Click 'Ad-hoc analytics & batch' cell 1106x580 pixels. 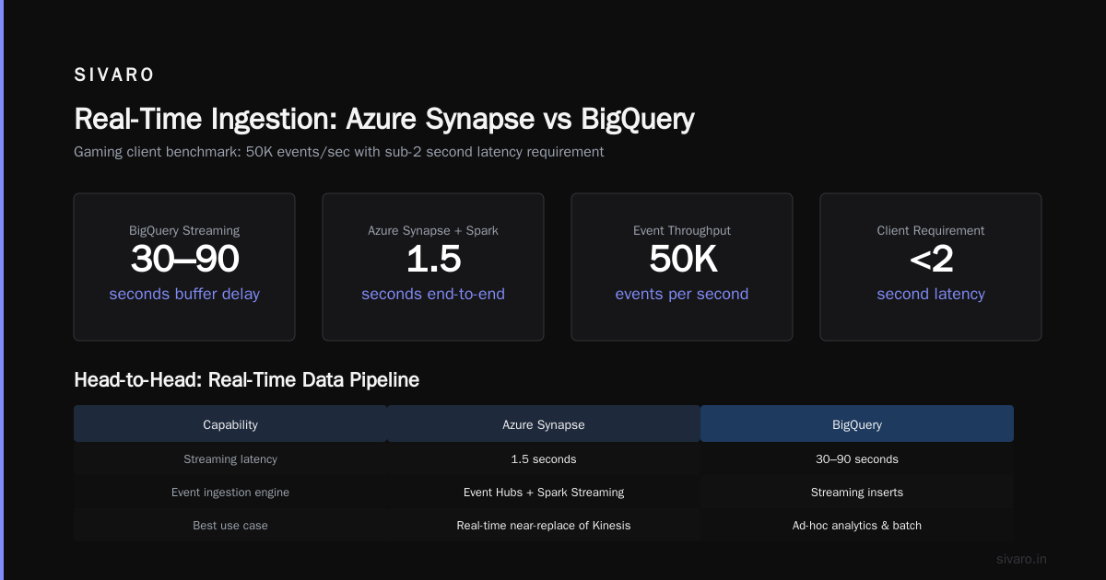pyautogui.click(x=857, y=526)
